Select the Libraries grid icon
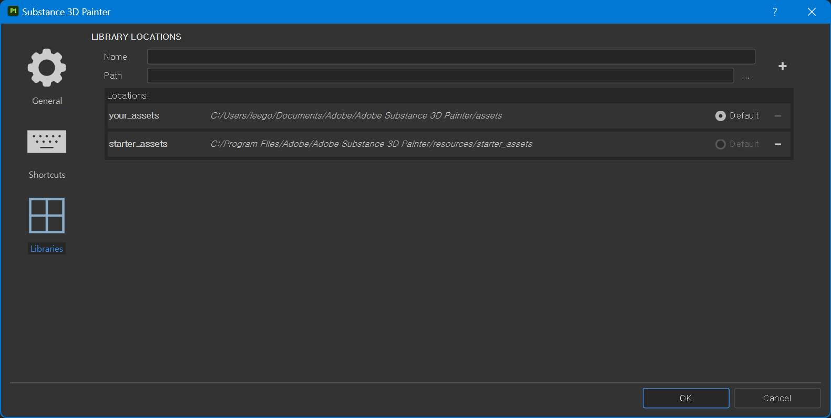The height and width of the screenshot is (418, 831). (47, 216)
